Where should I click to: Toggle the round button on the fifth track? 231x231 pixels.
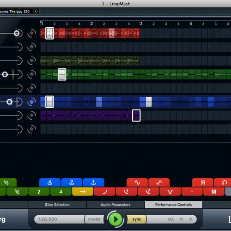pos(32,88)
